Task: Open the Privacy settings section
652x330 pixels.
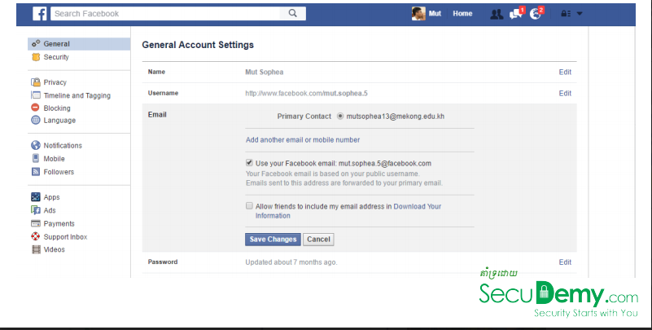Action: 55,82
